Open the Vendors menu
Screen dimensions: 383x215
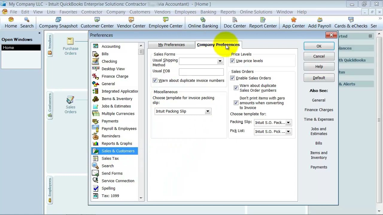pos(162,12)
